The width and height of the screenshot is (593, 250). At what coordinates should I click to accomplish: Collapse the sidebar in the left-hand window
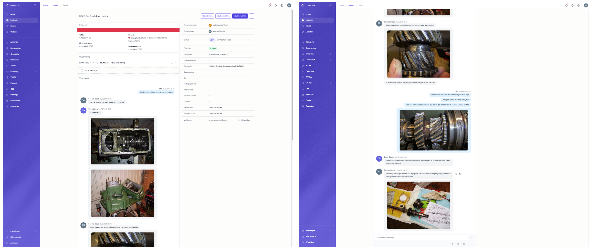pyautogui.click(x=35, y=5)
